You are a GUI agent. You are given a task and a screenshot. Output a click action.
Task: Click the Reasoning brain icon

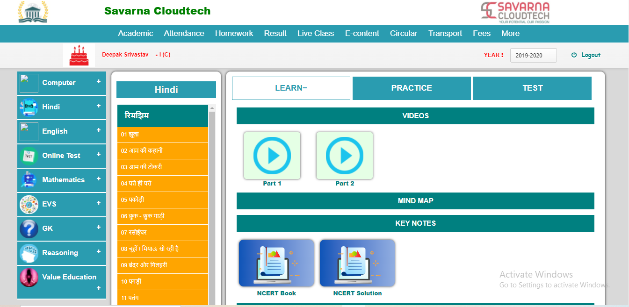(29, 253)
